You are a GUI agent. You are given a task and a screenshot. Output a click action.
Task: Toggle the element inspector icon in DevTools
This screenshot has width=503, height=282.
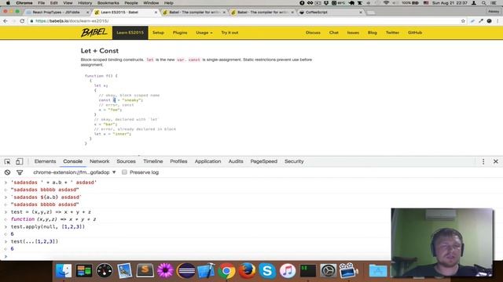7,161
